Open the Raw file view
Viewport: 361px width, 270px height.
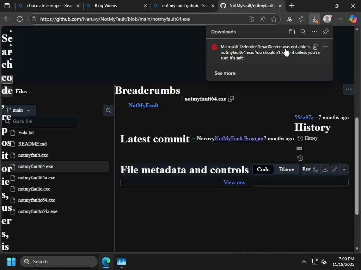306,169
